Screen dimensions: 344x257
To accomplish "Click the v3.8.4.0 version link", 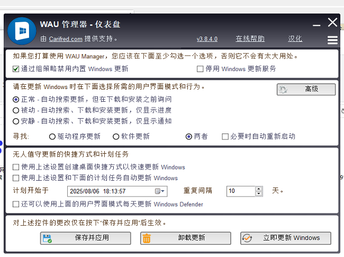I will click(207, 39).
